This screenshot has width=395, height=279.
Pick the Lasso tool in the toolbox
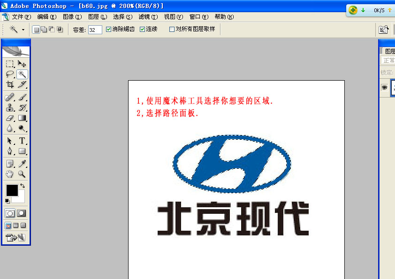[9, 74]
